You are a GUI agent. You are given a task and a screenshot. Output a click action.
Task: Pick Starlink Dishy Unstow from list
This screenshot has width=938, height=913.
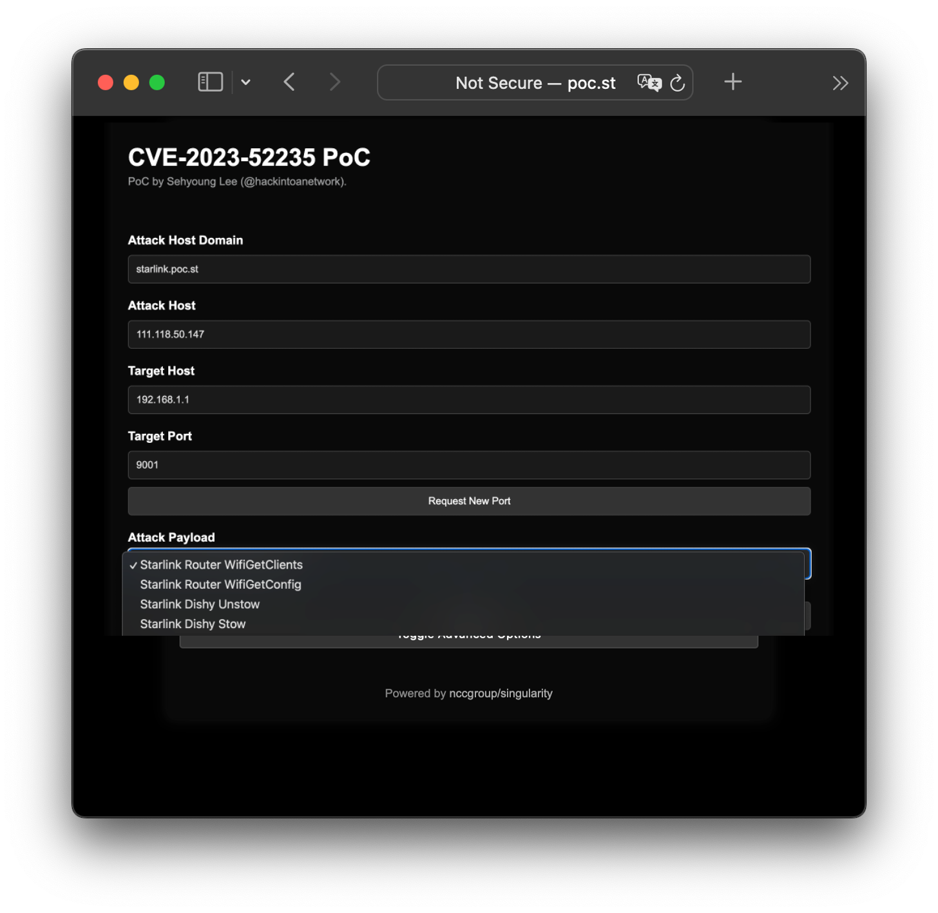(x=200, y=604)
